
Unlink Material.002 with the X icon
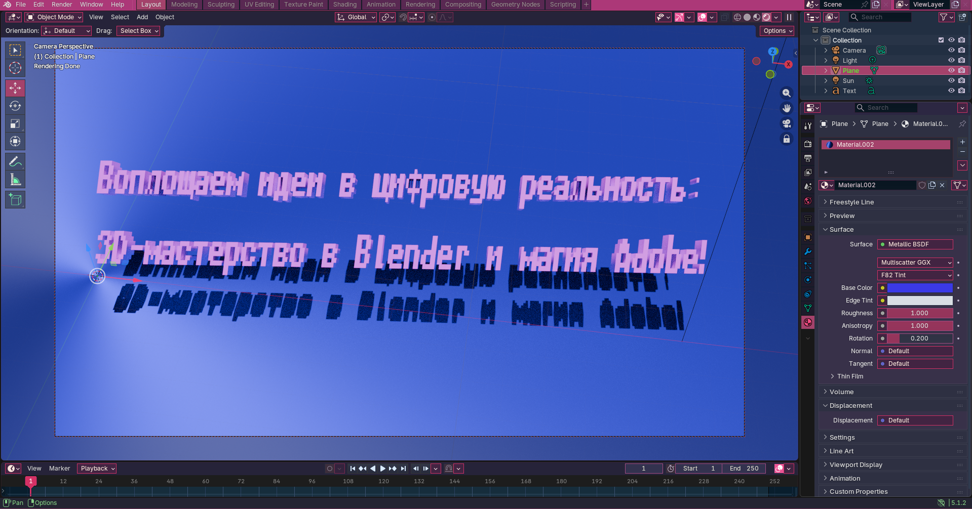pos(942,185)
